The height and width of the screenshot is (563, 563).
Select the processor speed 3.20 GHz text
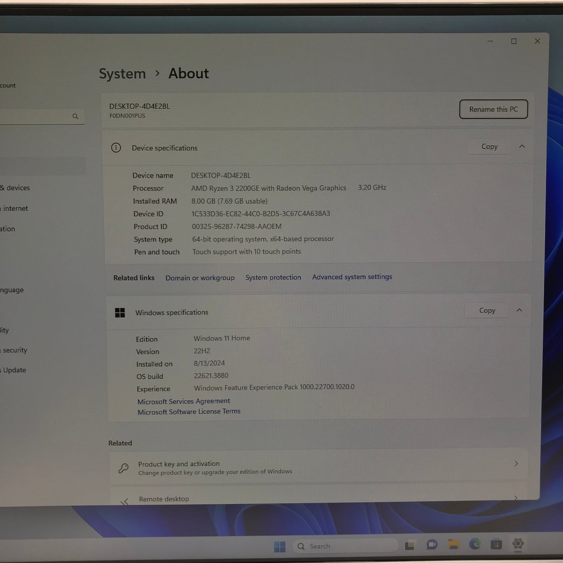point(372,187)
